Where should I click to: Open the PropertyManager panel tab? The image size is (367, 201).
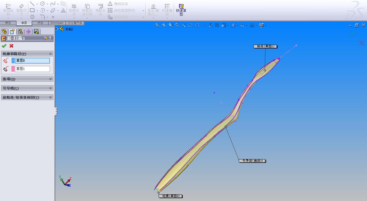pyautogui.click(x=12, y=32)
